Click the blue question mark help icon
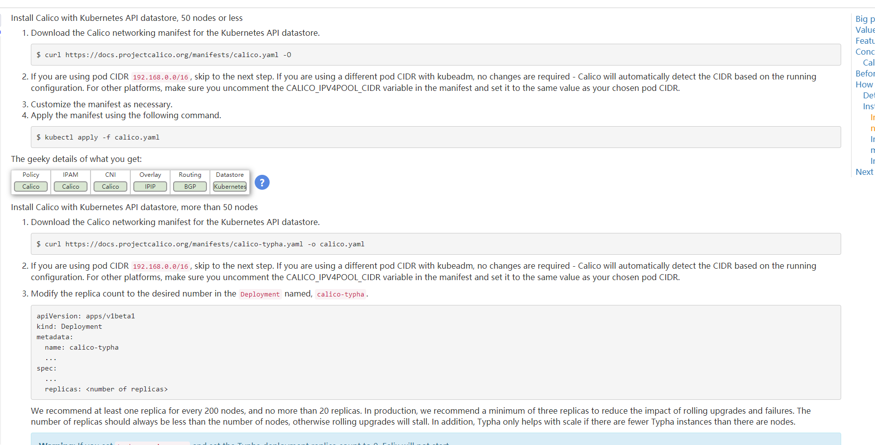Screen dimensions: 875x445 [x=262, y=182]
